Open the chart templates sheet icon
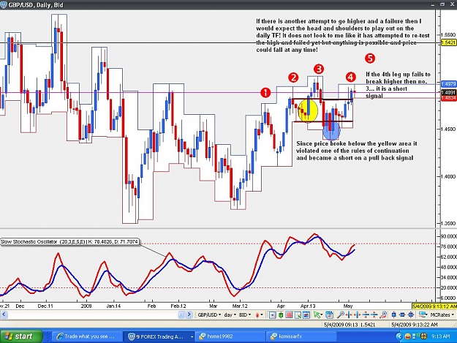The image size is (457, 343). click(329, 315)
